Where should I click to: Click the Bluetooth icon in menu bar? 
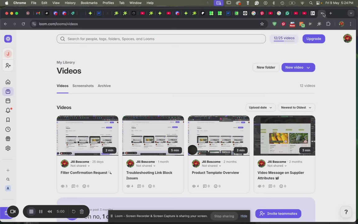[274, 3]
